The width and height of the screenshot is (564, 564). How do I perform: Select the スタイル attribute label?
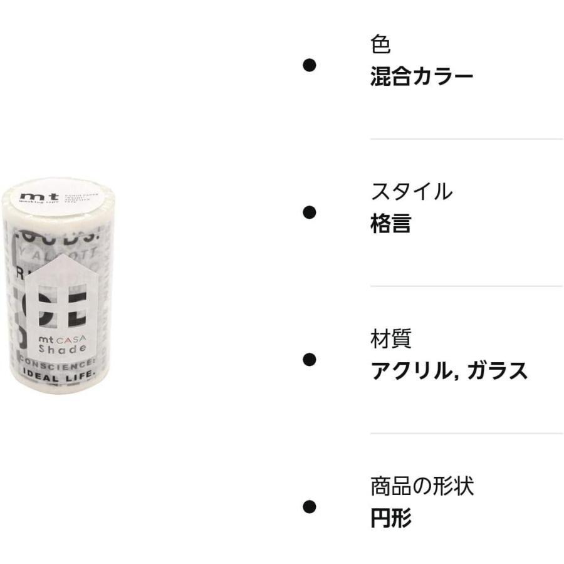click(412, 191)
